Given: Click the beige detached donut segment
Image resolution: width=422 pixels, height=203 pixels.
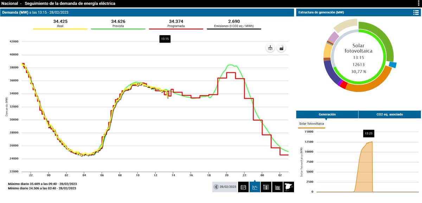Looking at the screenshot, I should (345, 26).
